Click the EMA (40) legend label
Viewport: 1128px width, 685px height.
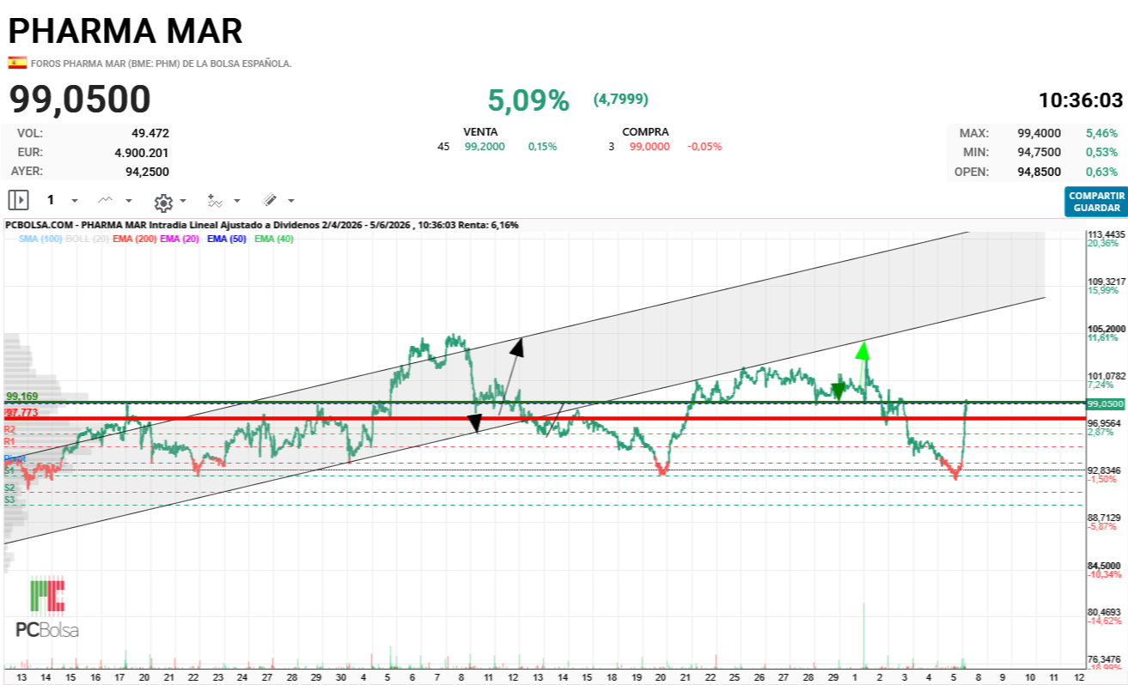coord(274,239)
